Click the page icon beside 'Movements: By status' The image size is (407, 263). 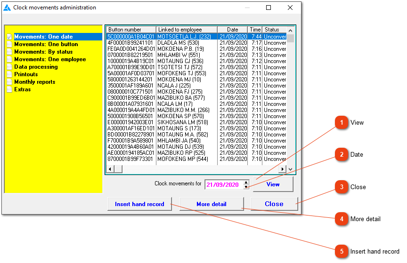click(9, 52)
